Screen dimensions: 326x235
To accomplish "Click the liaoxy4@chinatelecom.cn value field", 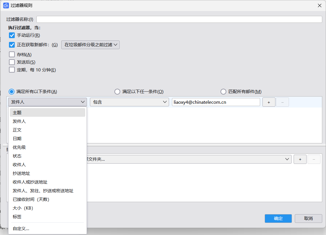I will point(216,102).
